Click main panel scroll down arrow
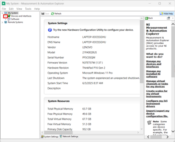This screenshot has width=175, height=142. click(142, 129)
